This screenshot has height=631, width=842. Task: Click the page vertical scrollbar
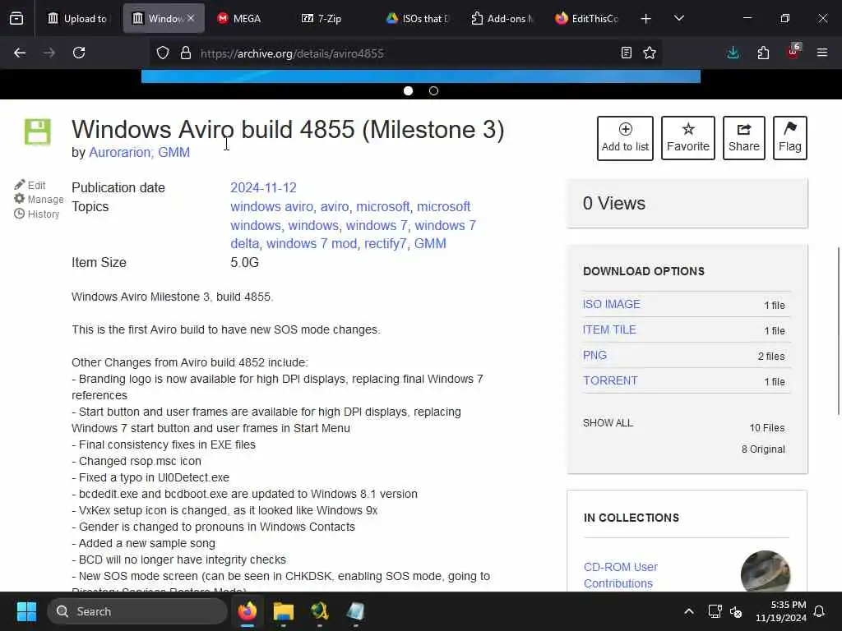coord(838,330)
